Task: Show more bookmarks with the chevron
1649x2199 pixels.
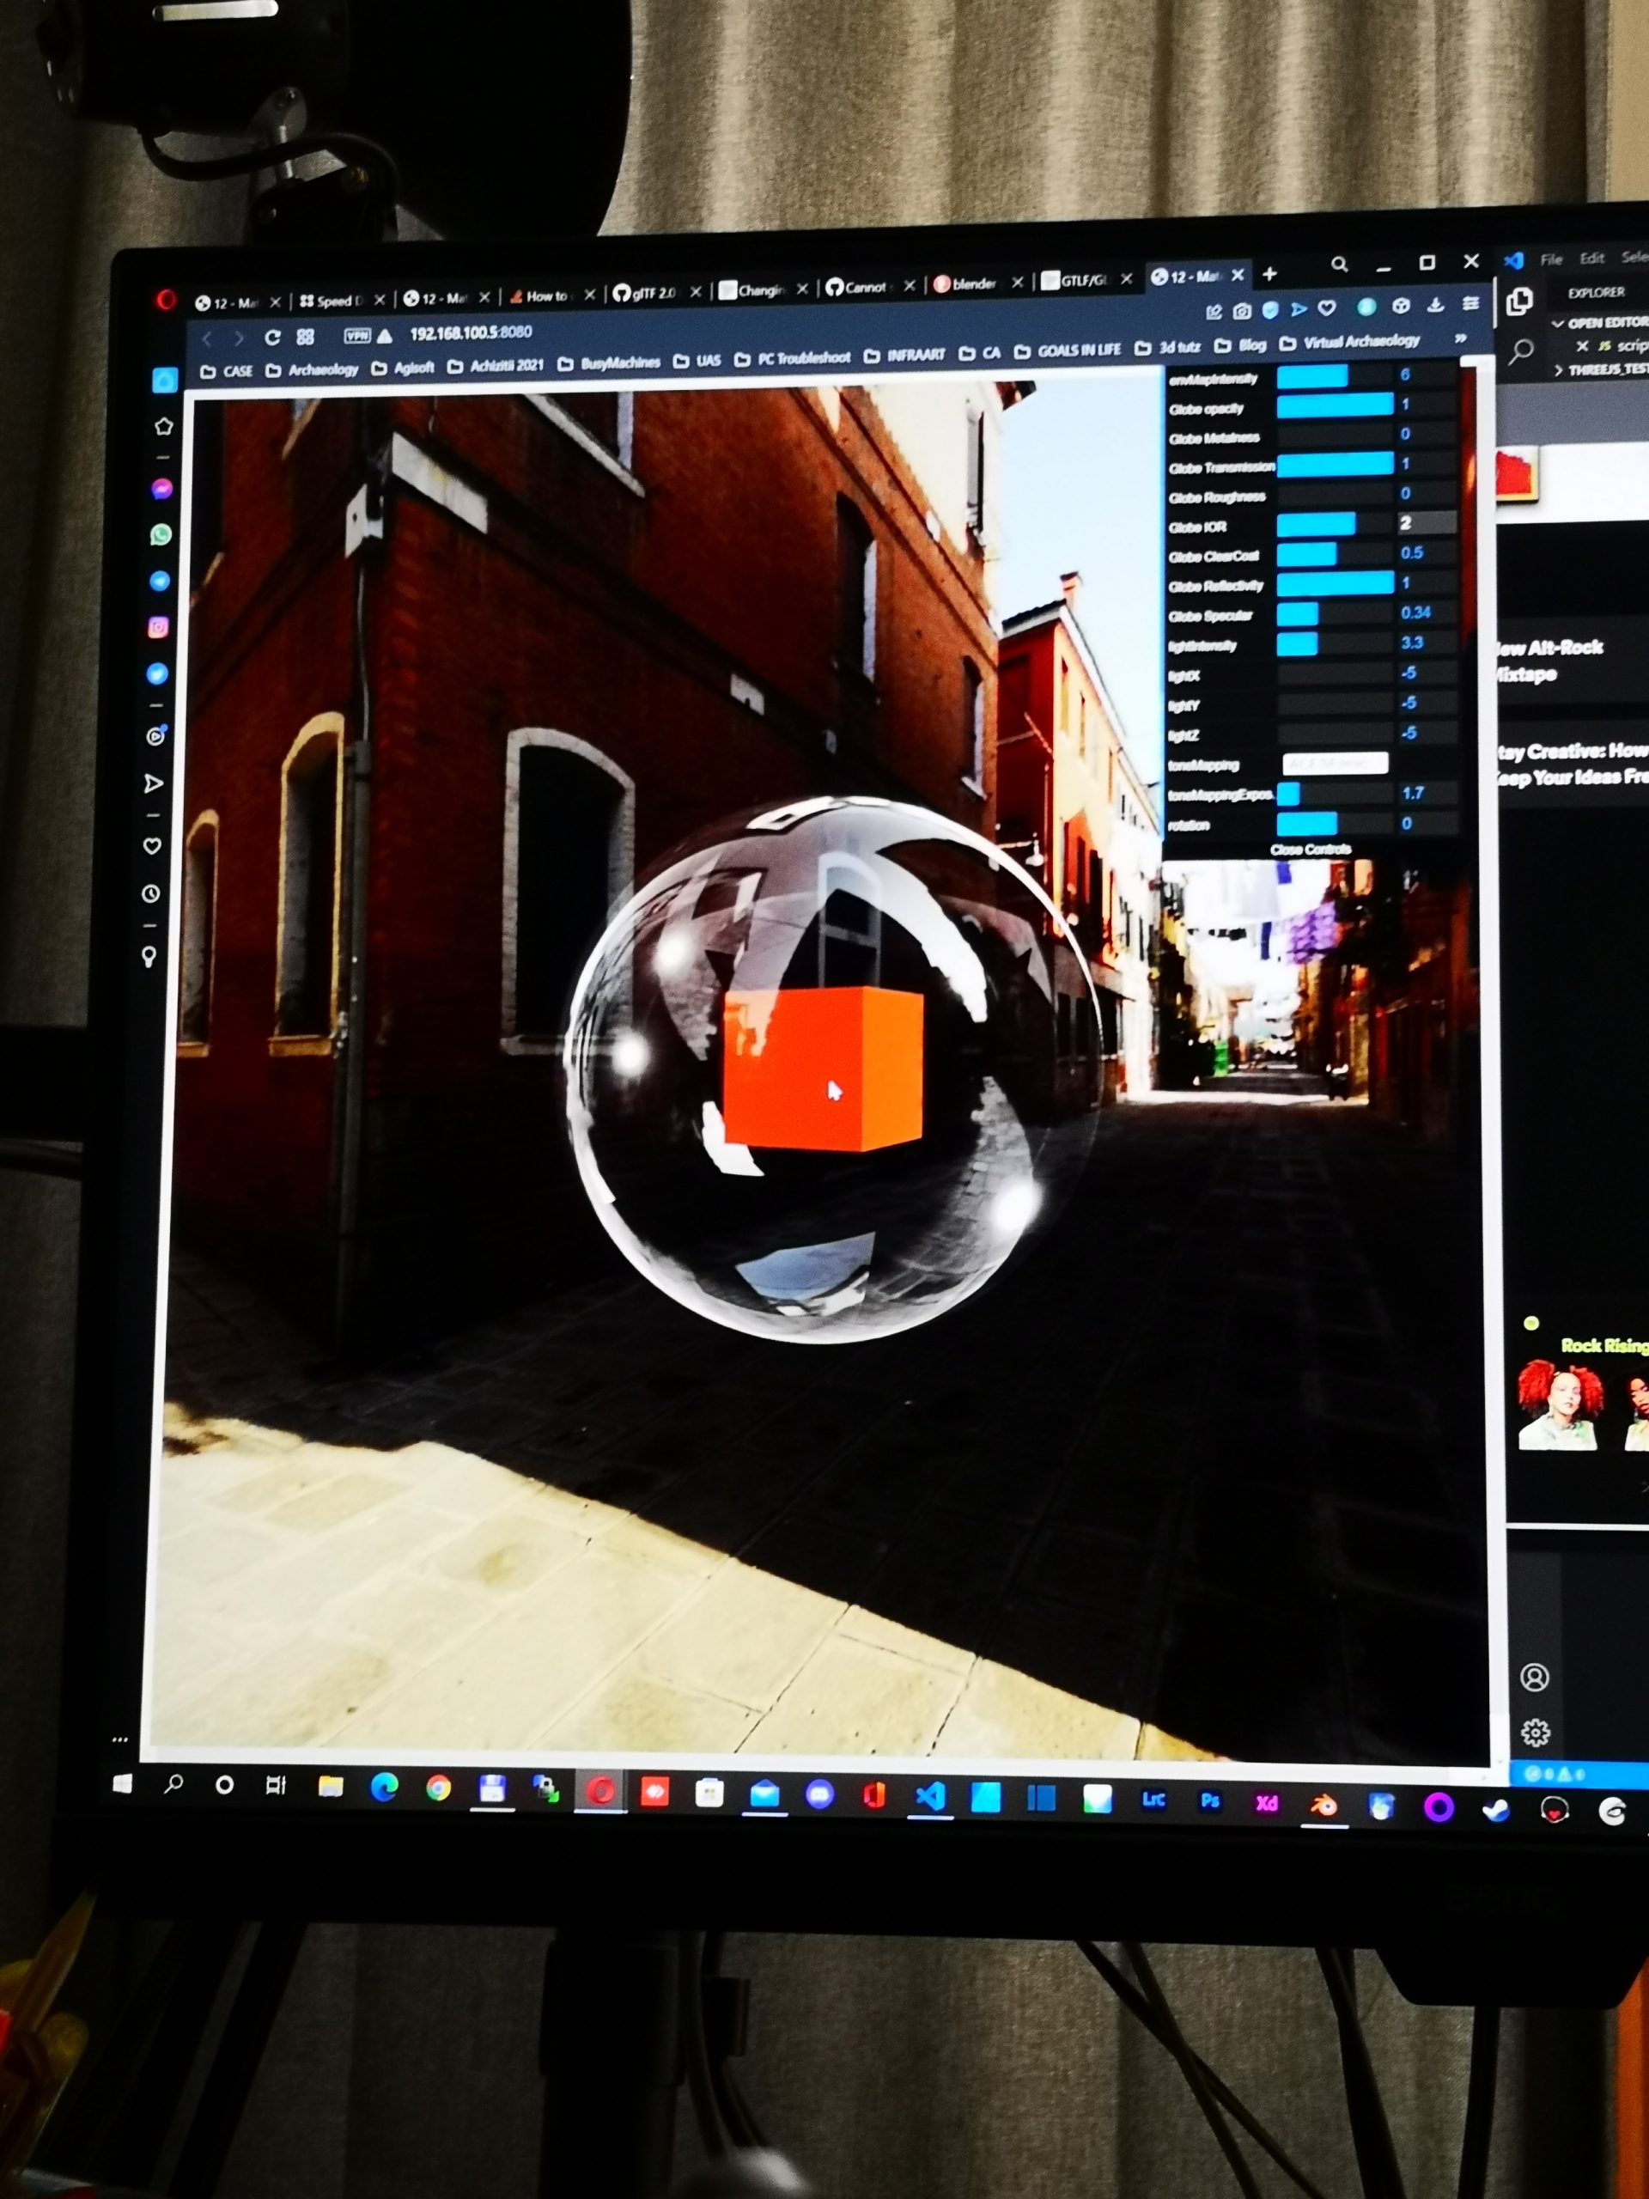Action: [x=1460, y=339]
